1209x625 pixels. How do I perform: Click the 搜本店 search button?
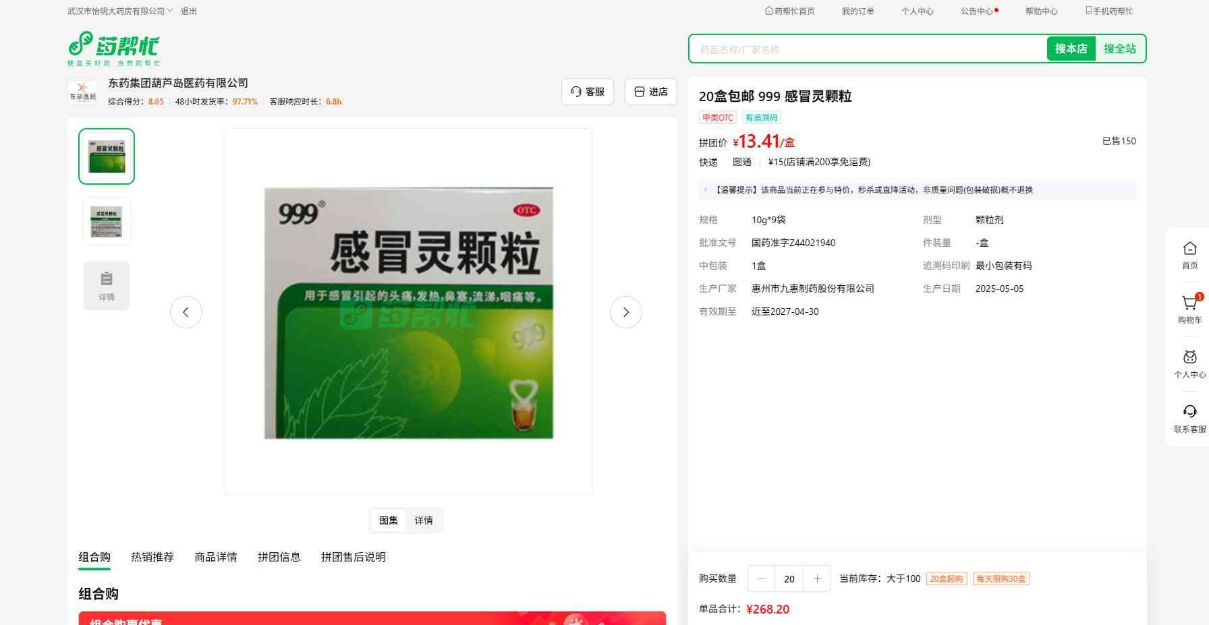1071,49
